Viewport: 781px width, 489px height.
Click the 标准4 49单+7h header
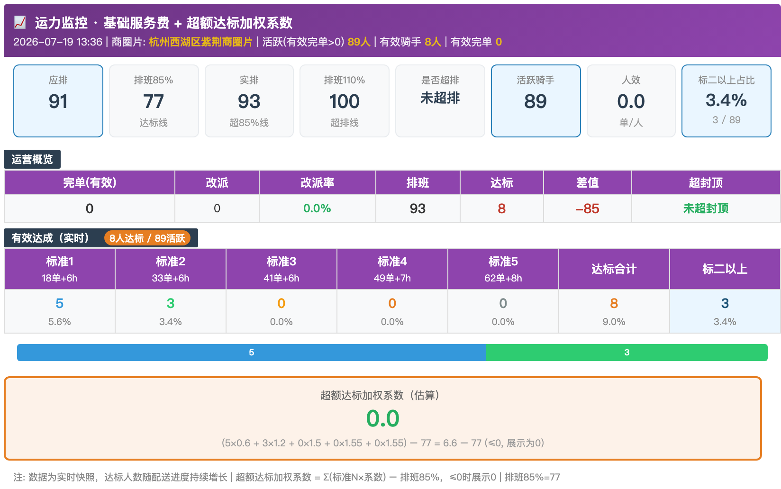pyautogui.click(x=392, y=269)
